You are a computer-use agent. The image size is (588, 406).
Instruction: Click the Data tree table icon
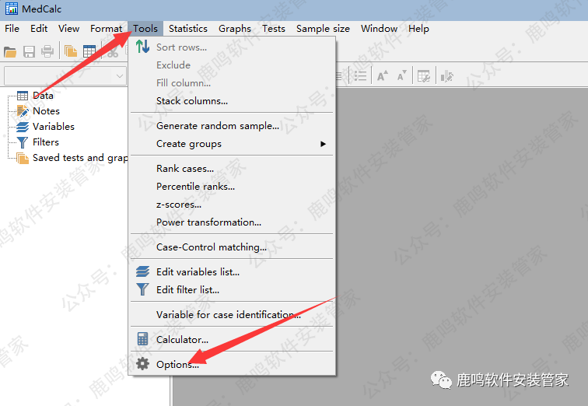[x=23, y=96]
